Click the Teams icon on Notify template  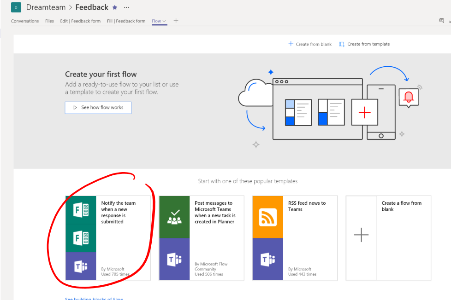81,266
